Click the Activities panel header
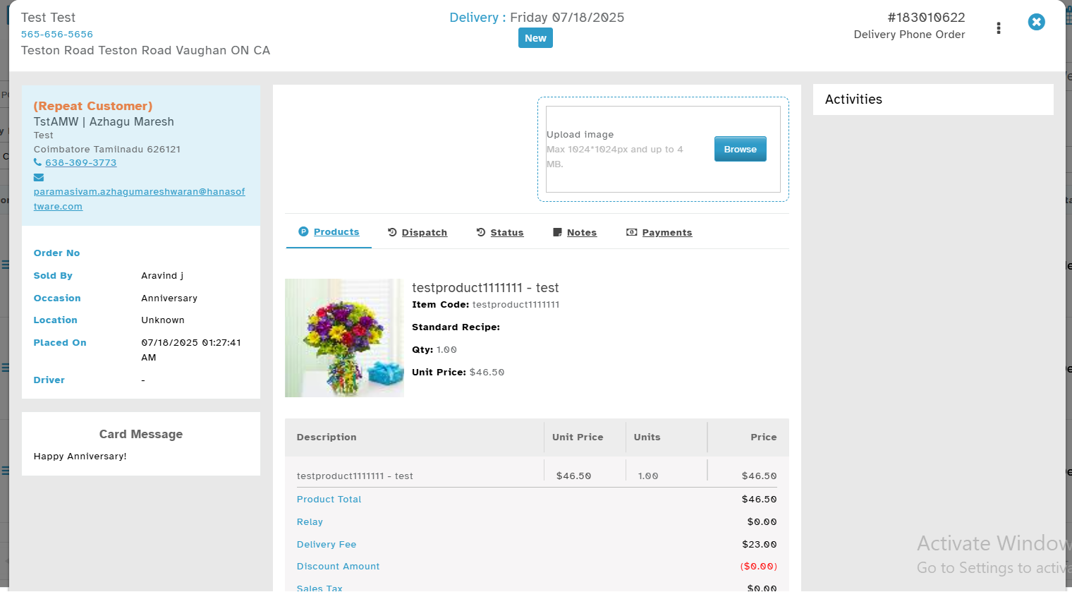 pos(933,99)
